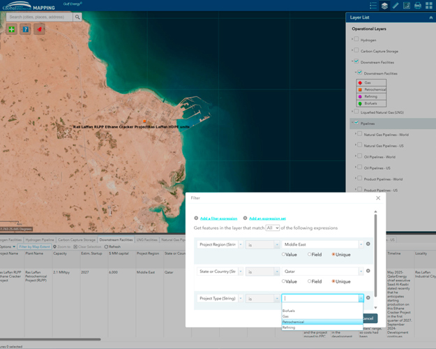Switch to the LNG Facilities tab
The image size is (436, 349).
point(147,239)
